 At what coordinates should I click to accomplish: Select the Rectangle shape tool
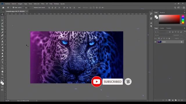click(2, 68)
